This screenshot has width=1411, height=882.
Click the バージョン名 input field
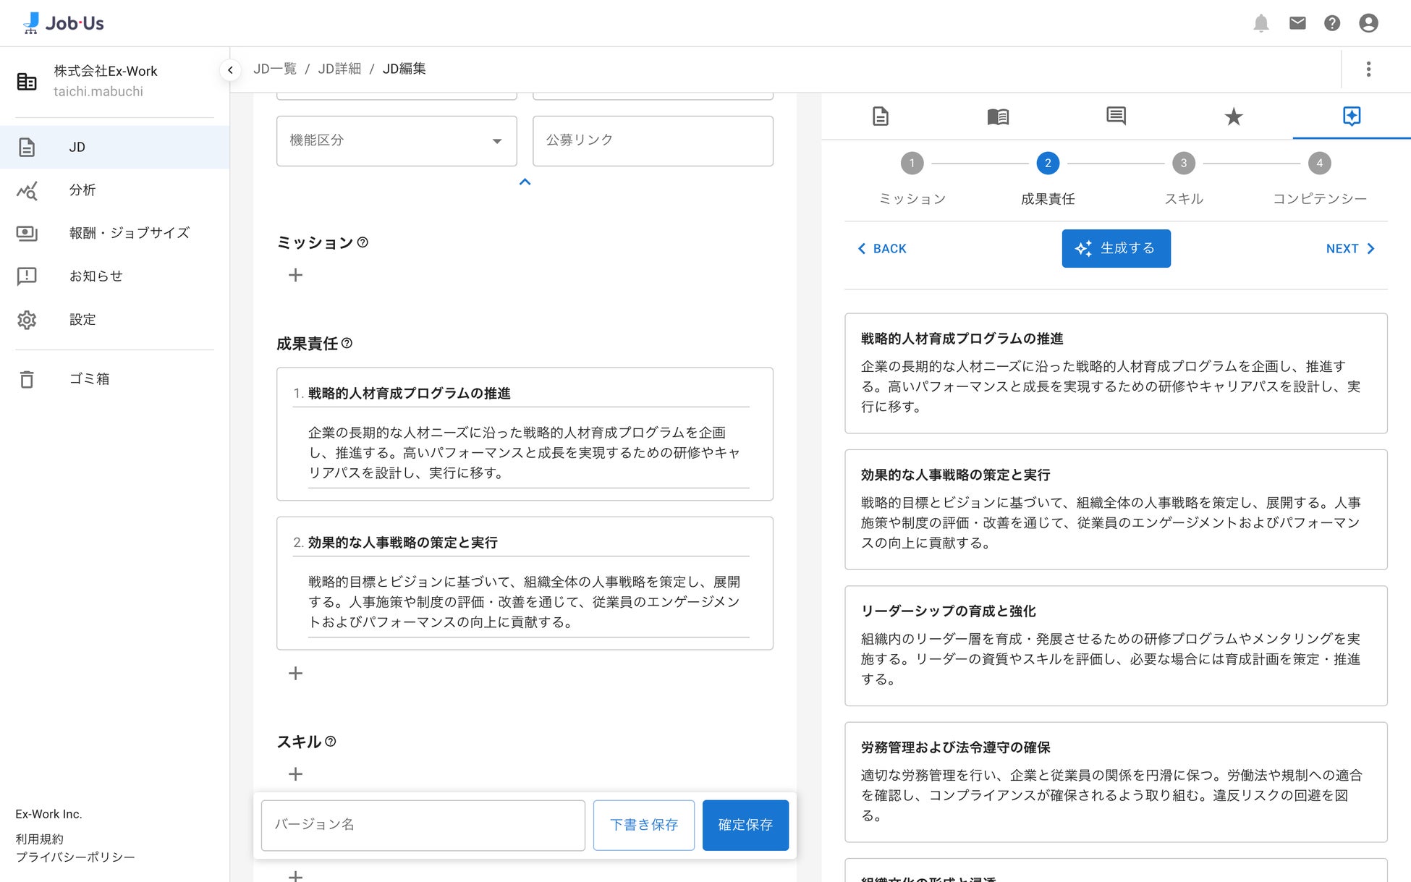tap(423, 825)
